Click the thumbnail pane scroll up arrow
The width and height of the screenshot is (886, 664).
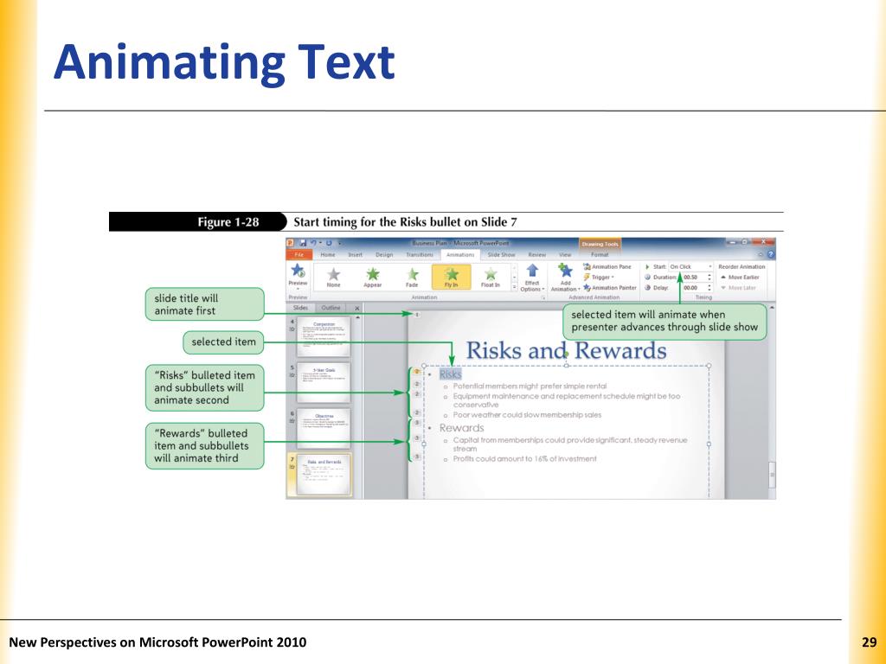pos(357,319)
